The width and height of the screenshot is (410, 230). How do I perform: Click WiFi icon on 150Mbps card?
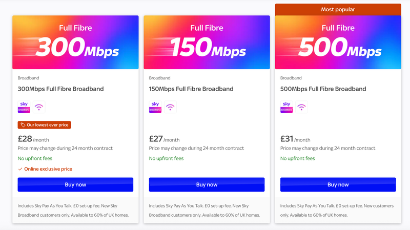170,107
